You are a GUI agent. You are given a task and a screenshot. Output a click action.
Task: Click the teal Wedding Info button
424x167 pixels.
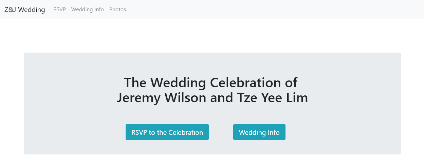point(259,132)
